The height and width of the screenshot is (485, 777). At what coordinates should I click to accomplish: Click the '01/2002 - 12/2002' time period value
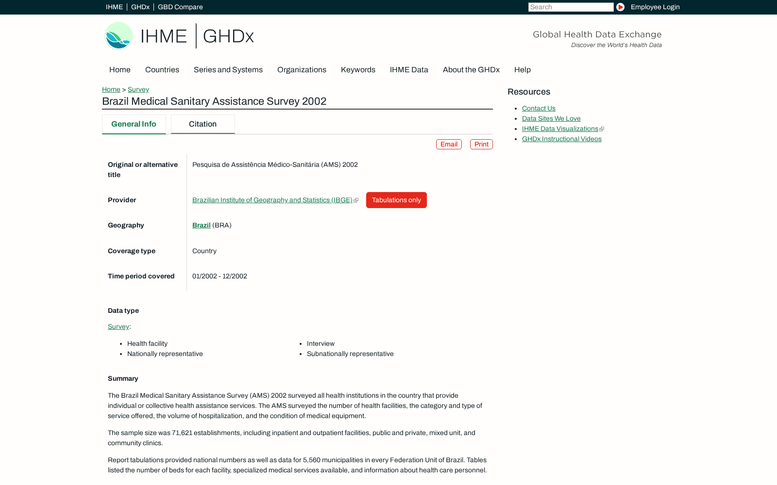(220, 276)
